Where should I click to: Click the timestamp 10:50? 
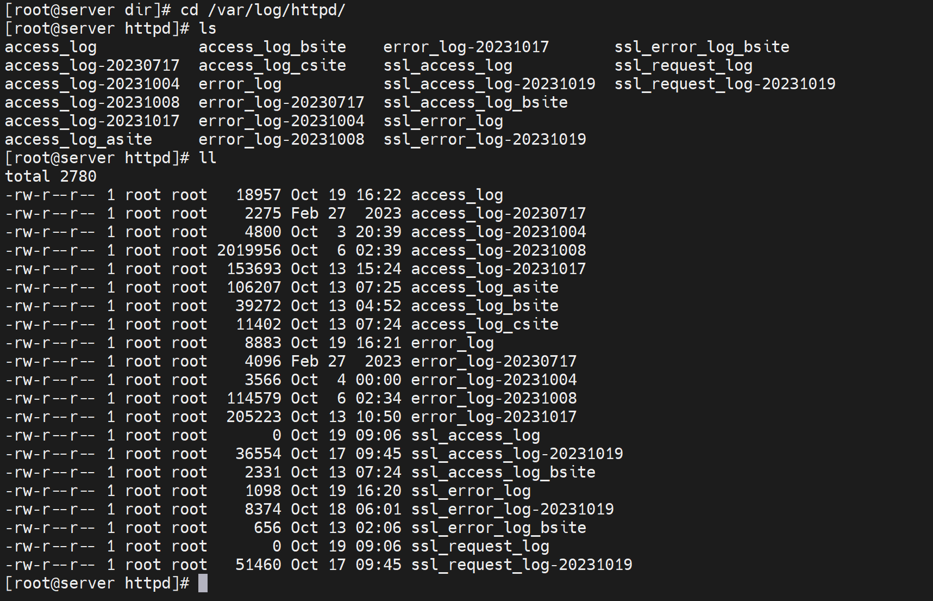(378, 417)
